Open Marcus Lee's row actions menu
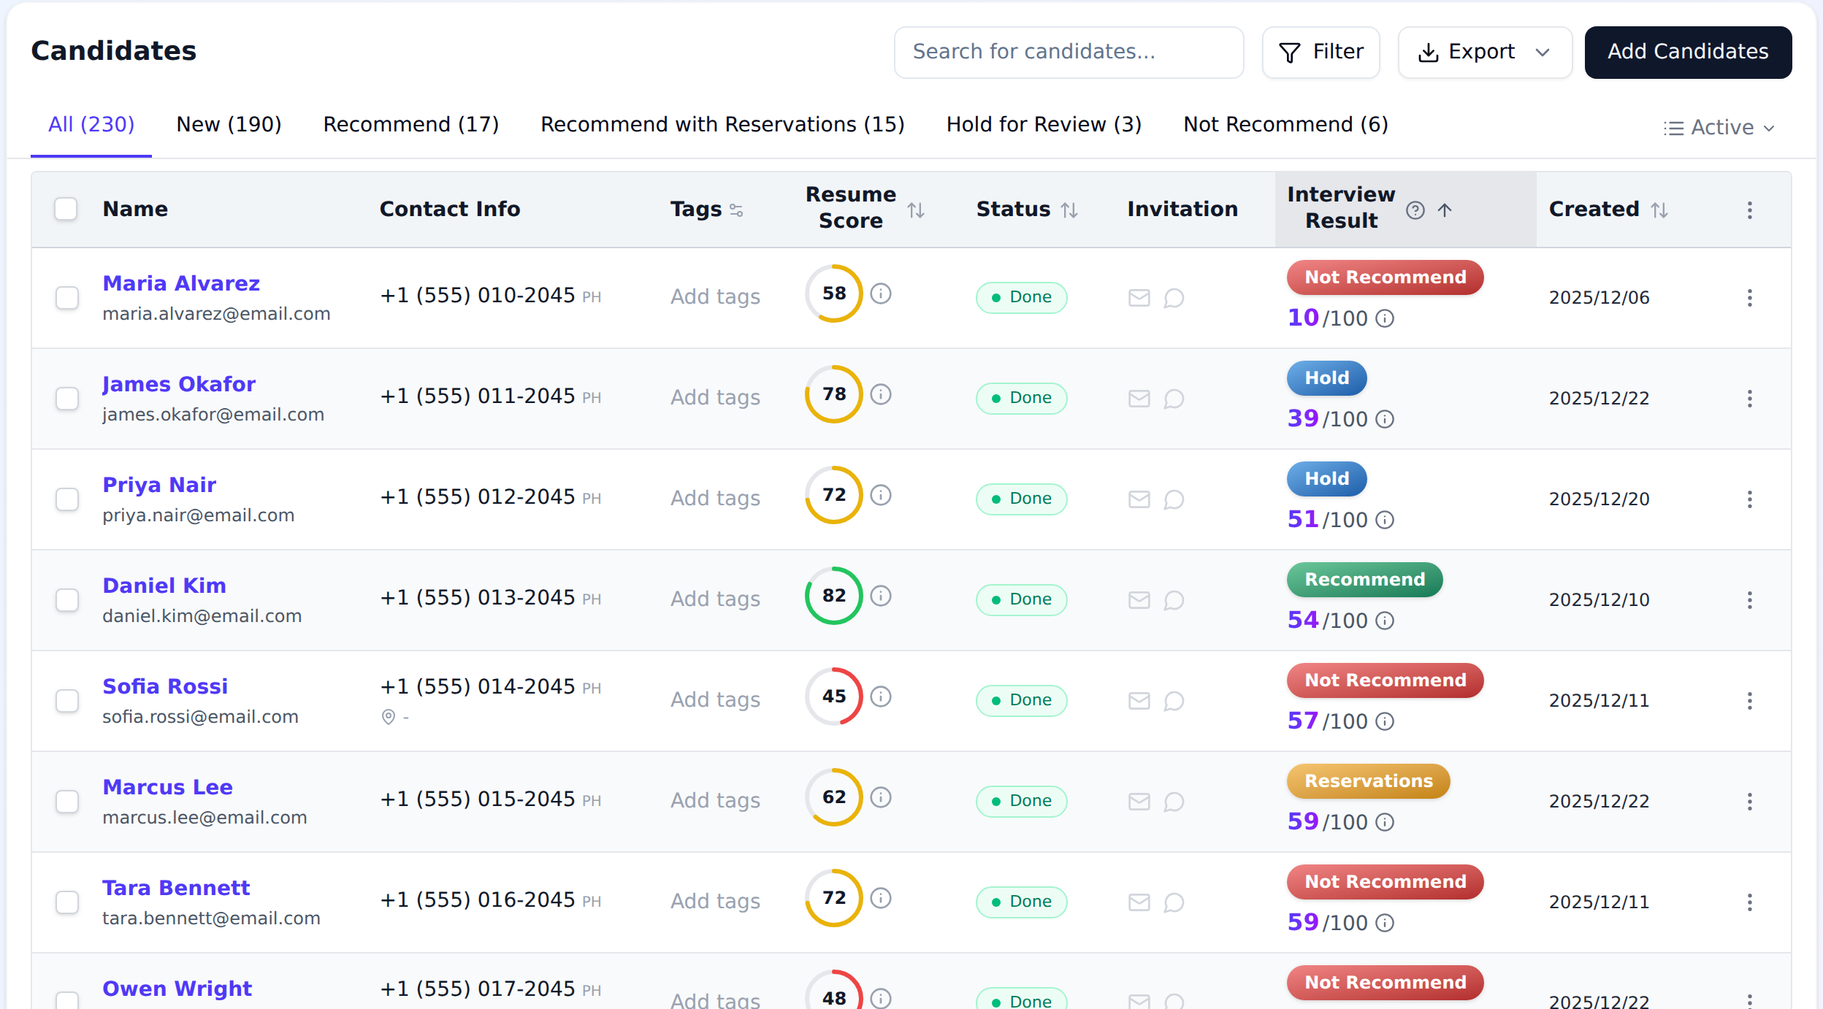1823x1009 pixels. click(1750, 802)
